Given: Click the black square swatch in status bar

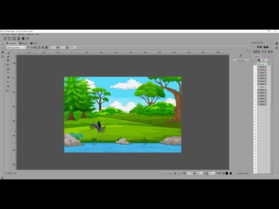Looking at the screenshot, I should (227, 173).
